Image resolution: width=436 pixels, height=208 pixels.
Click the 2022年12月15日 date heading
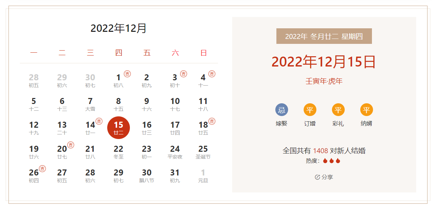[x=324, y=62]
